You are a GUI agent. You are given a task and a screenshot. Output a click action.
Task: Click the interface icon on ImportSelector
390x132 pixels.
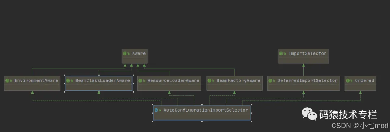[281, 53]
